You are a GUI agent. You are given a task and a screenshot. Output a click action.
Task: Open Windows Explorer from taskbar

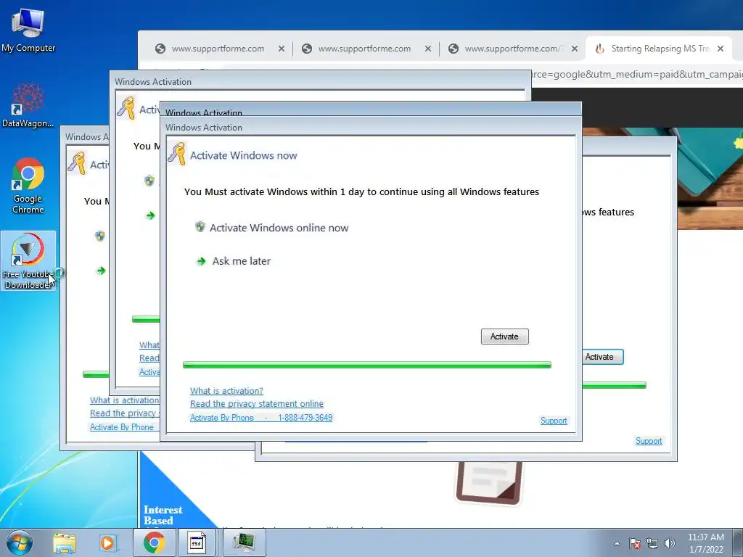click(65, 542)
